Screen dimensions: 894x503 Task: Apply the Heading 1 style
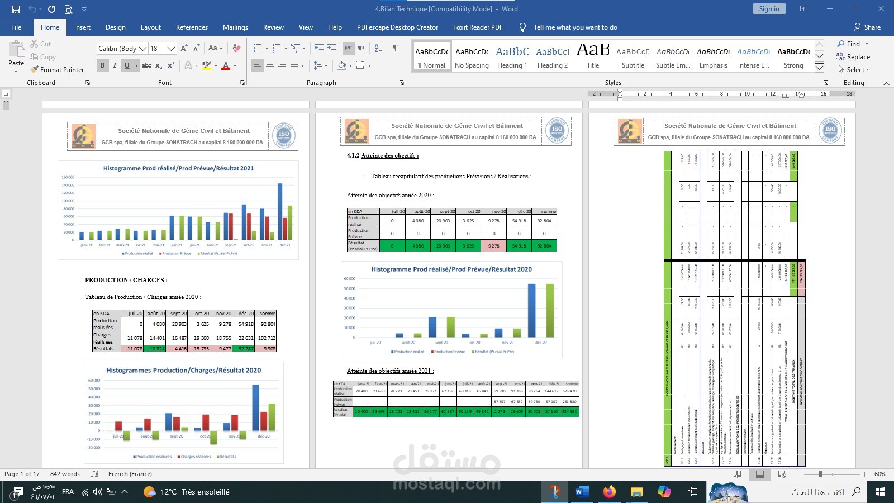click(512, 57)
